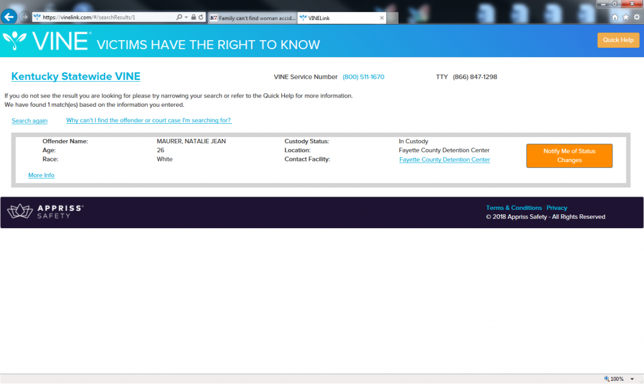
Task: Click the browser Back arrow button
Action: click(9, 17)
